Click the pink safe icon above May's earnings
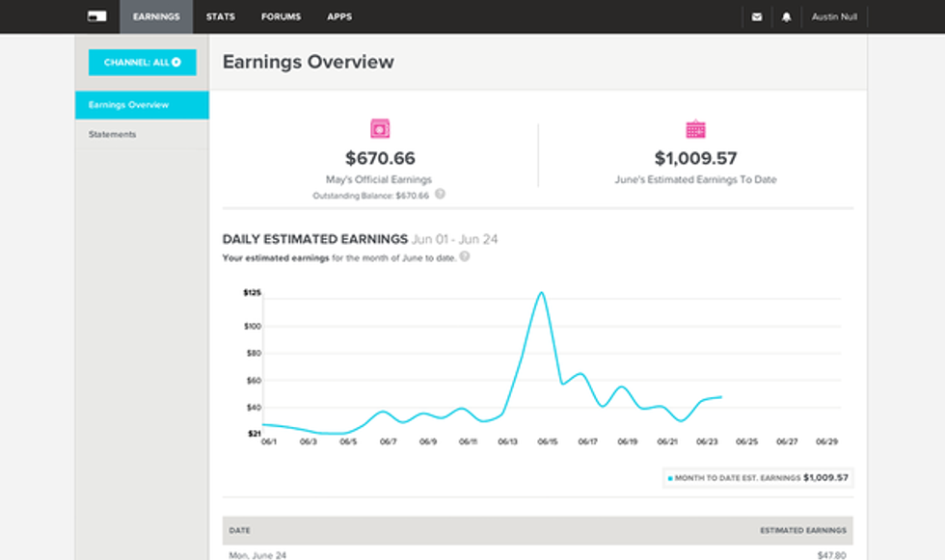 [x=380, y=129]
